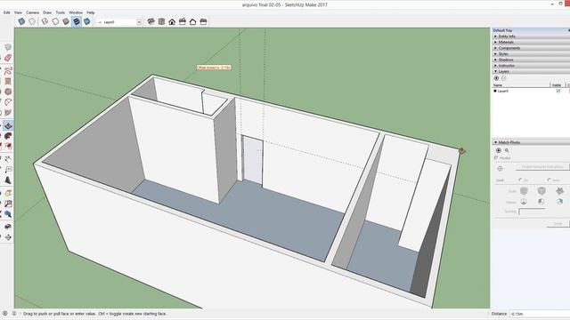Toggle the Model checkbox in Match Photo

[496, 158]
